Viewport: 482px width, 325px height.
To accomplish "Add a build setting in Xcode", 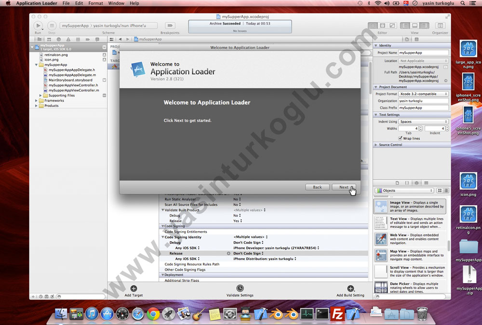I will [350, 288].
